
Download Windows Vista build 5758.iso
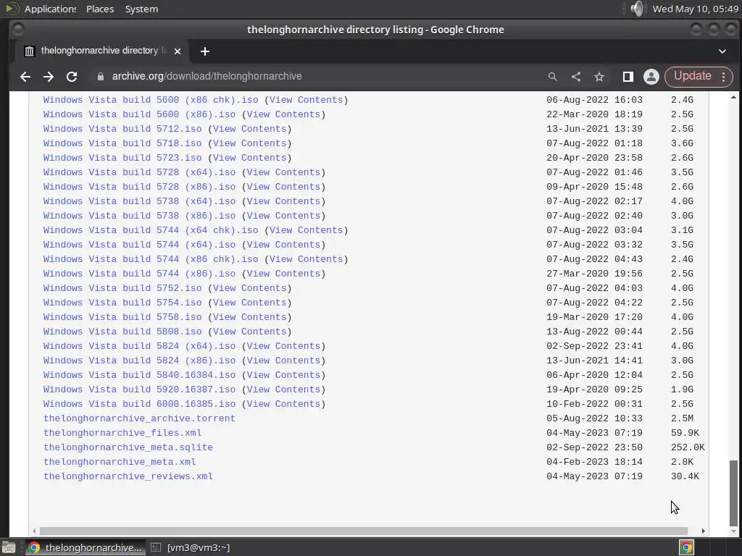tap(122, 317)
